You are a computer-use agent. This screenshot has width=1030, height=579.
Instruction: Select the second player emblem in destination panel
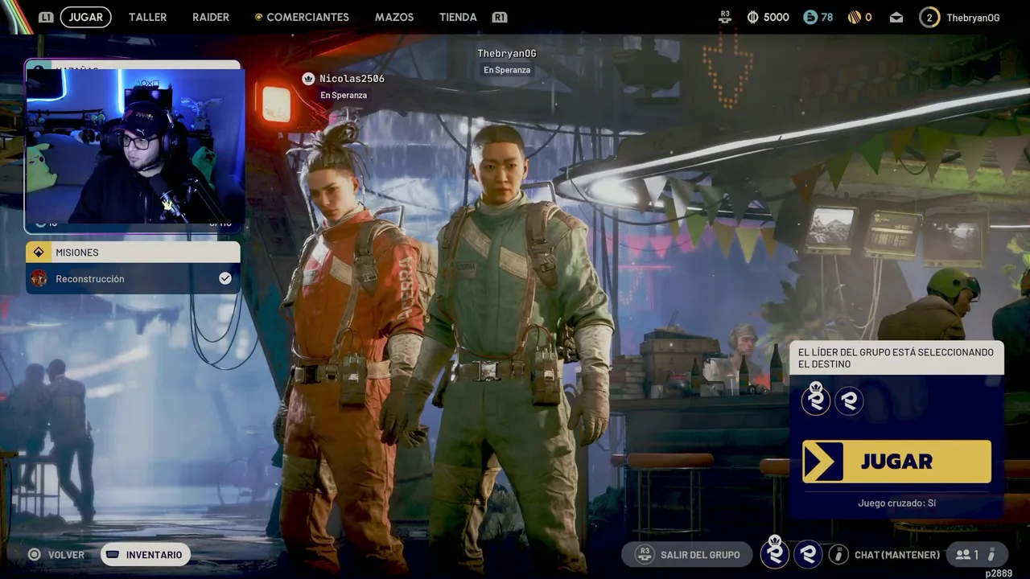coord(849,400)
